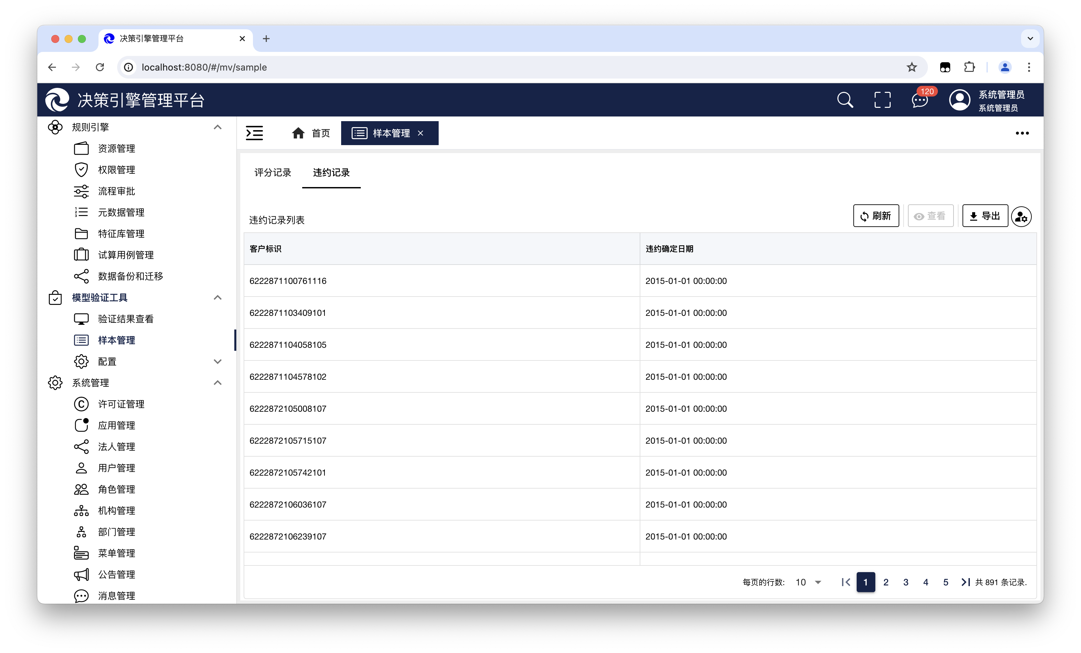Click the three-dots more options icon

[1022, 133]
